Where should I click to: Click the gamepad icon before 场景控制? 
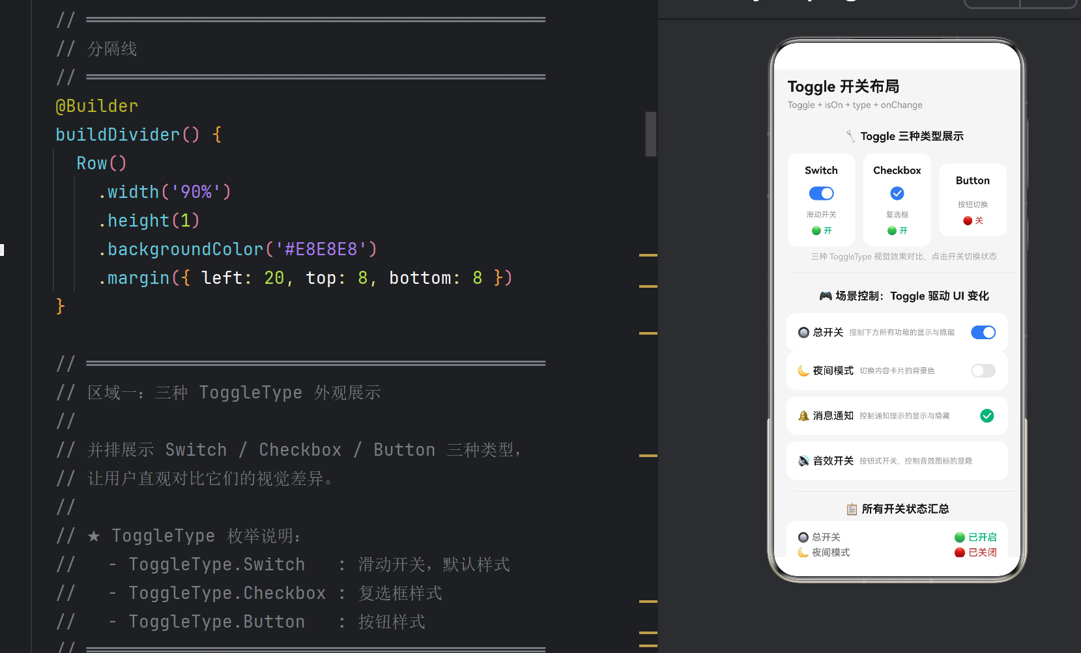[x=826, y=296]
